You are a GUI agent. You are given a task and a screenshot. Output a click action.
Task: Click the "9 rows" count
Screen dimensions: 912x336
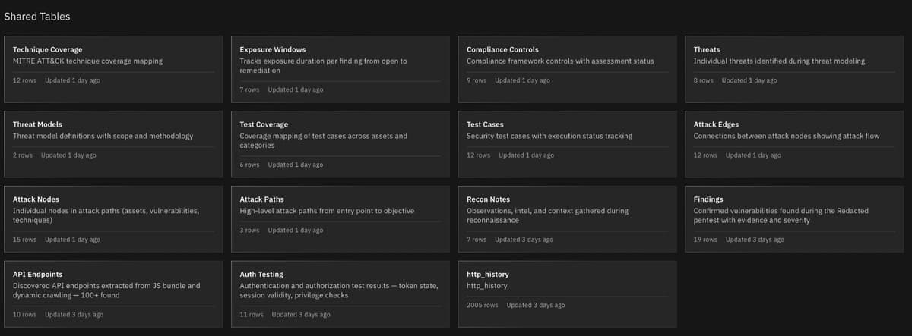477,80
